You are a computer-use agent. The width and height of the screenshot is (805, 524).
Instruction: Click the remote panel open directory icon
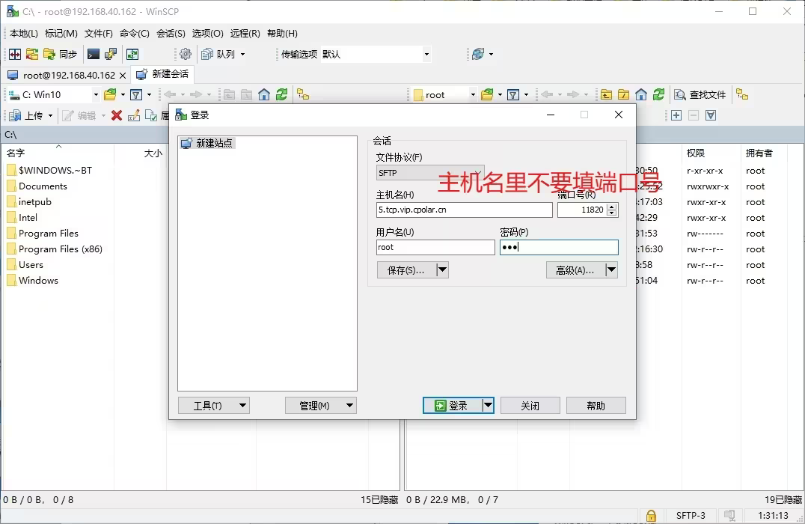click(487, 94)
